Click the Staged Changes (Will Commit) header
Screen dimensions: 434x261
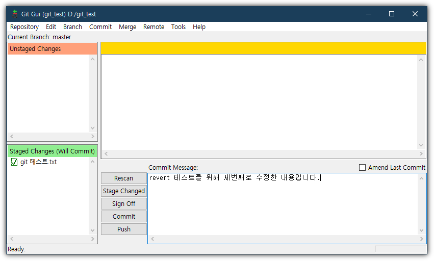point(52,151)
